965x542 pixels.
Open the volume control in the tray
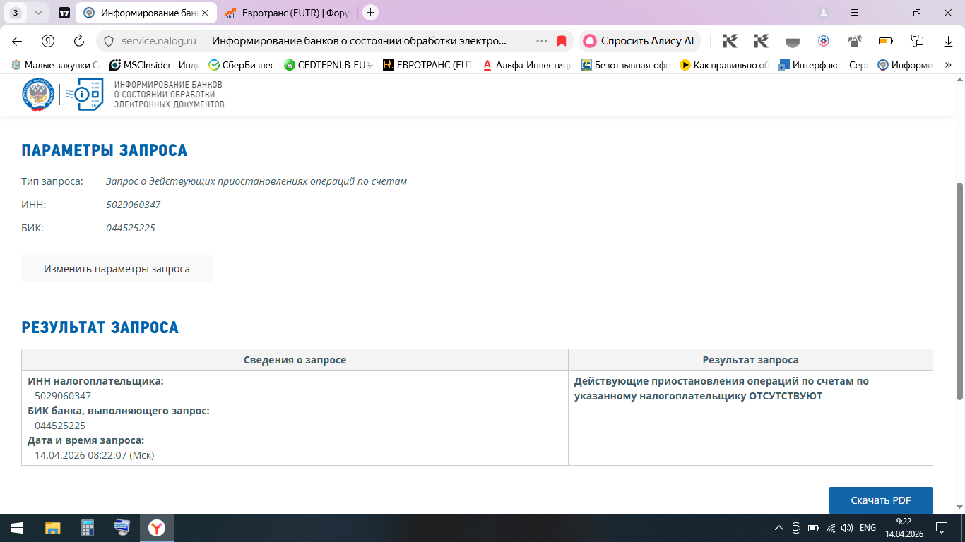847,528
